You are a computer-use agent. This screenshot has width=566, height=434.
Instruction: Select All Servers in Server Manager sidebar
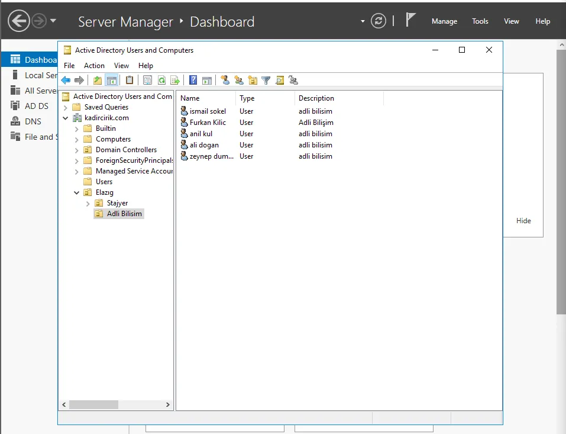pos(40,91)
